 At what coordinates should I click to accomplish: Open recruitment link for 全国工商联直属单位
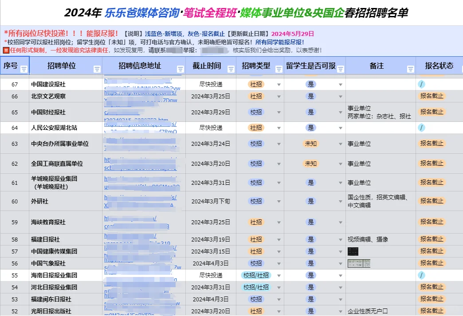point(141,164)
